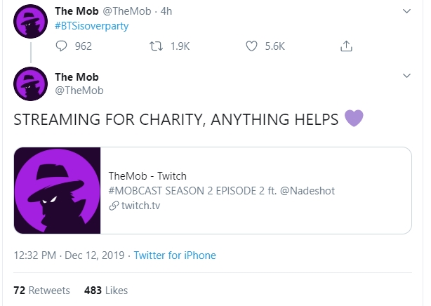Open the main tweet's chevron menu
This screenshot has width=431, height=306.
point(406,76)
